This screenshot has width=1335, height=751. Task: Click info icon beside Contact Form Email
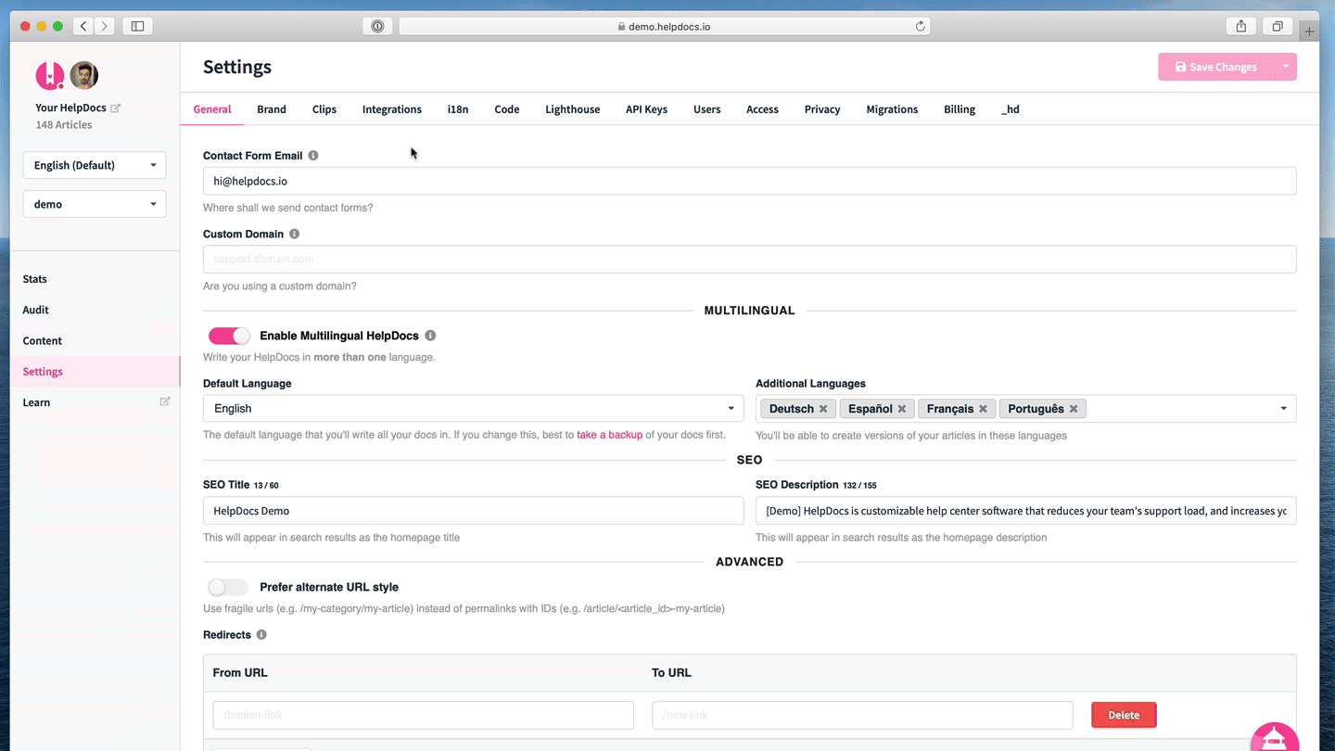pyautogui.click(x=313, y=156)
